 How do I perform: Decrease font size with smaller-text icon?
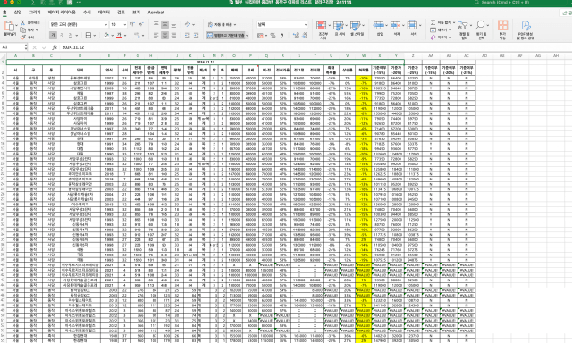pyautogui.click(x=141, y=24)
